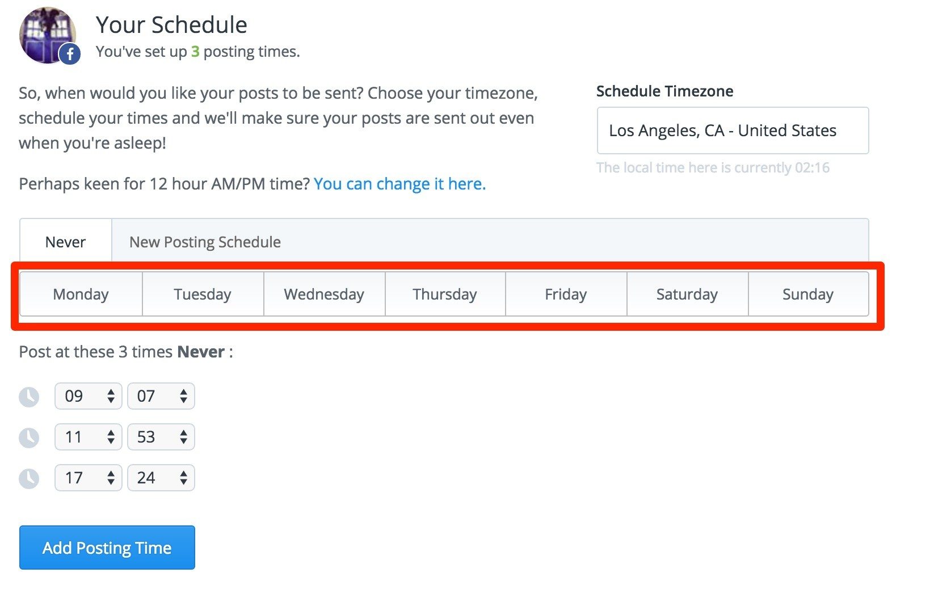Open the hour stepper showing 09
This screenshot has width=934, height=598.
88,396
